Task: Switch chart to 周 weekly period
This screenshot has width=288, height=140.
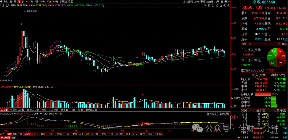Action: [15, 2]
